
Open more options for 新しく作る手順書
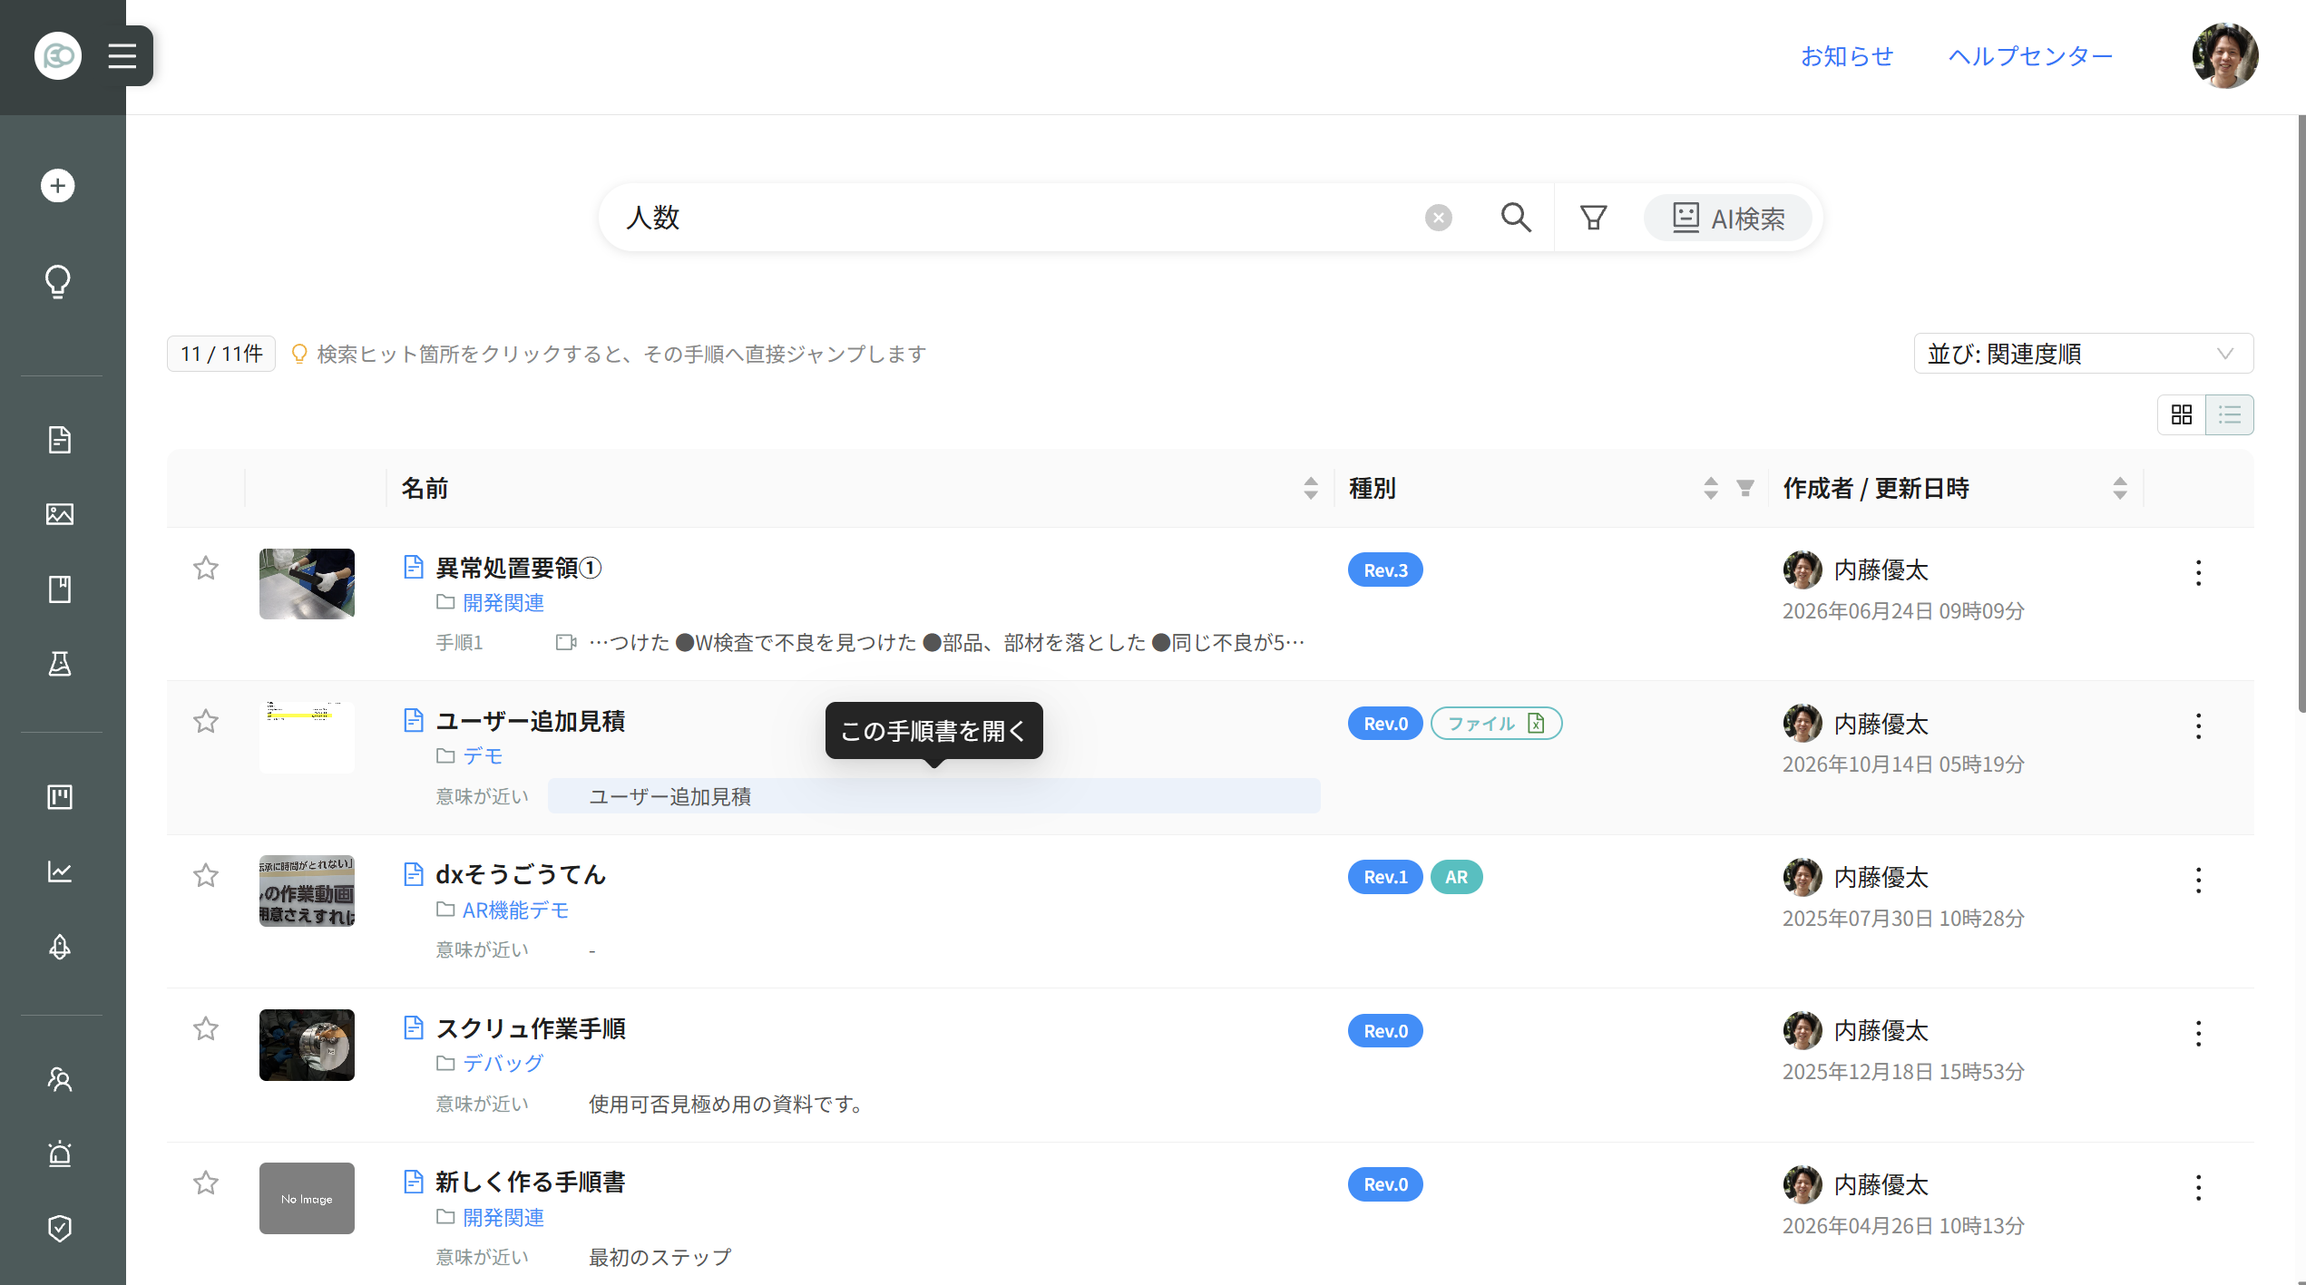[x=2198, y=1187]
